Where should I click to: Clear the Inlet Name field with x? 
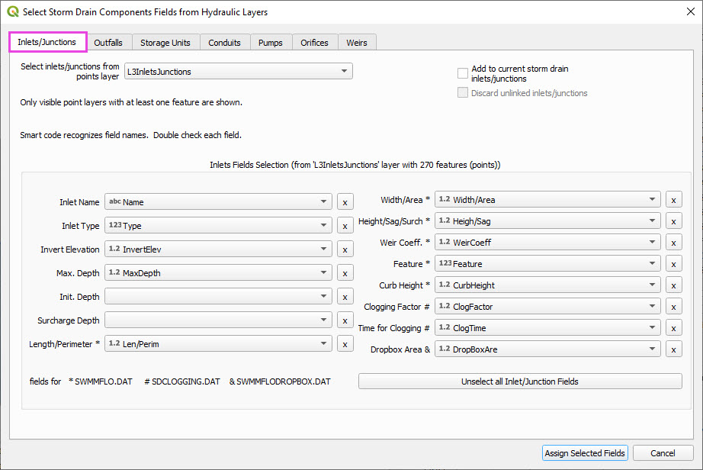[x=345, y=202]
